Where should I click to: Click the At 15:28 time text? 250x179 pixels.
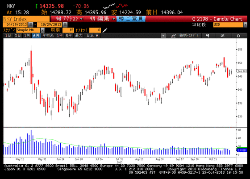18,12
